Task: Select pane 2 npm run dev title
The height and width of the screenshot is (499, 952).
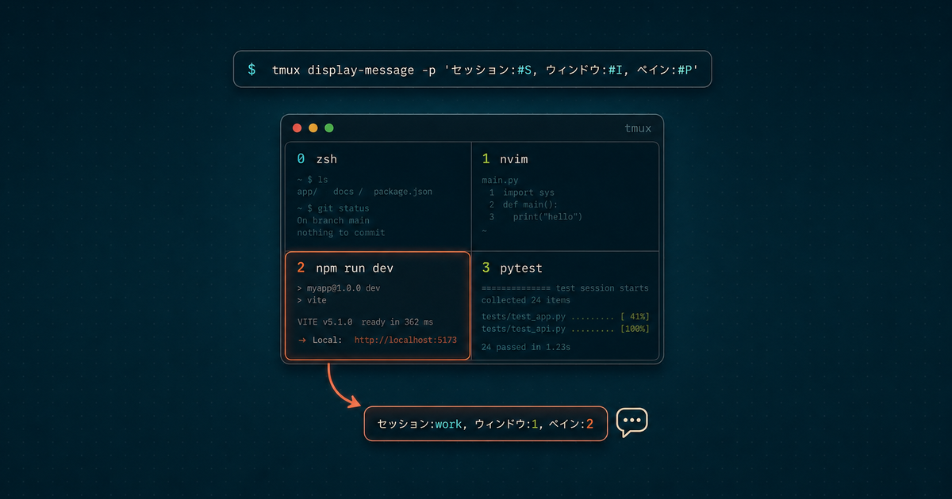Action: tap(345, 269)
